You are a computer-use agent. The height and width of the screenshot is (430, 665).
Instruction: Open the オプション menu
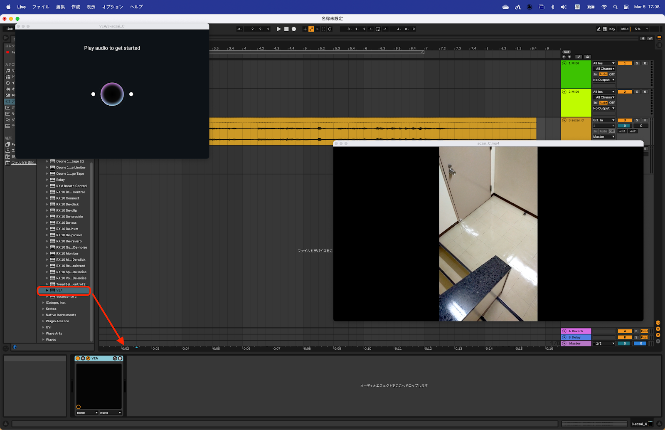pyautogui.click(x=113, y=7)
